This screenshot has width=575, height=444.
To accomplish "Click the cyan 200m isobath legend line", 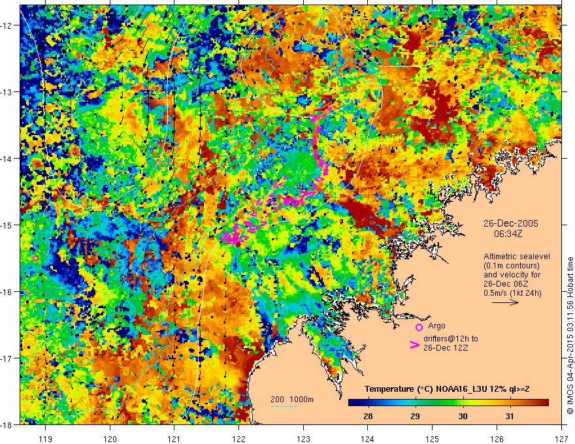I will pyautogui.click(x=284, y=406).
